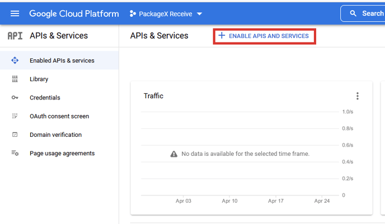
Task: Click the Page usage agreements icon
Action: pos(15,153)
